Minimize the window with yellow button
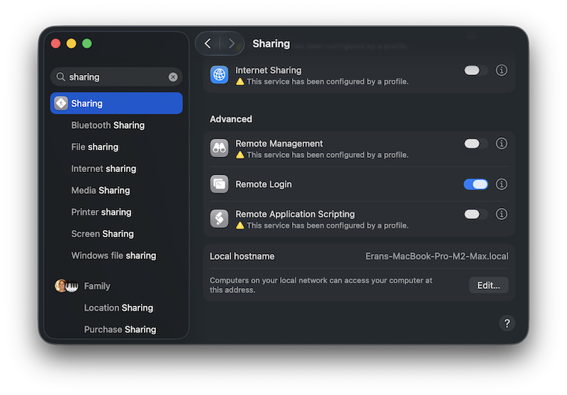567x395 pixels. [72, 43]
